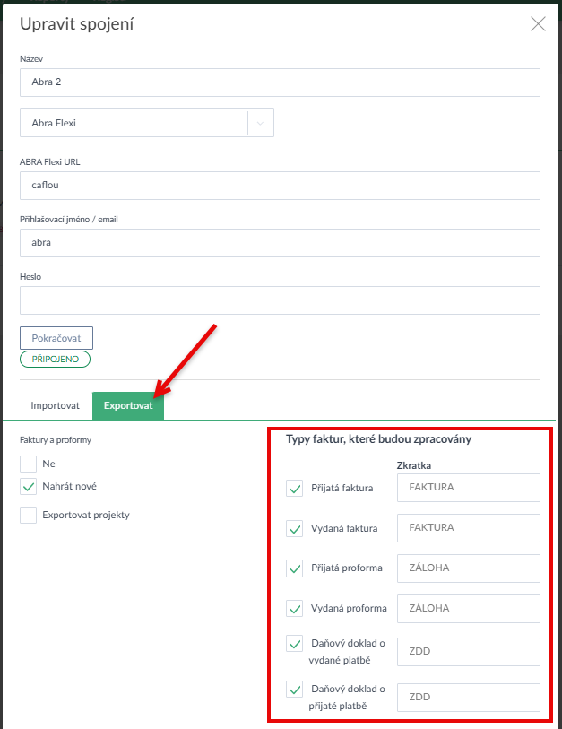Click the ABRA Flexi URL field
The height and width of the screenshot is (729, 562).
280,186
